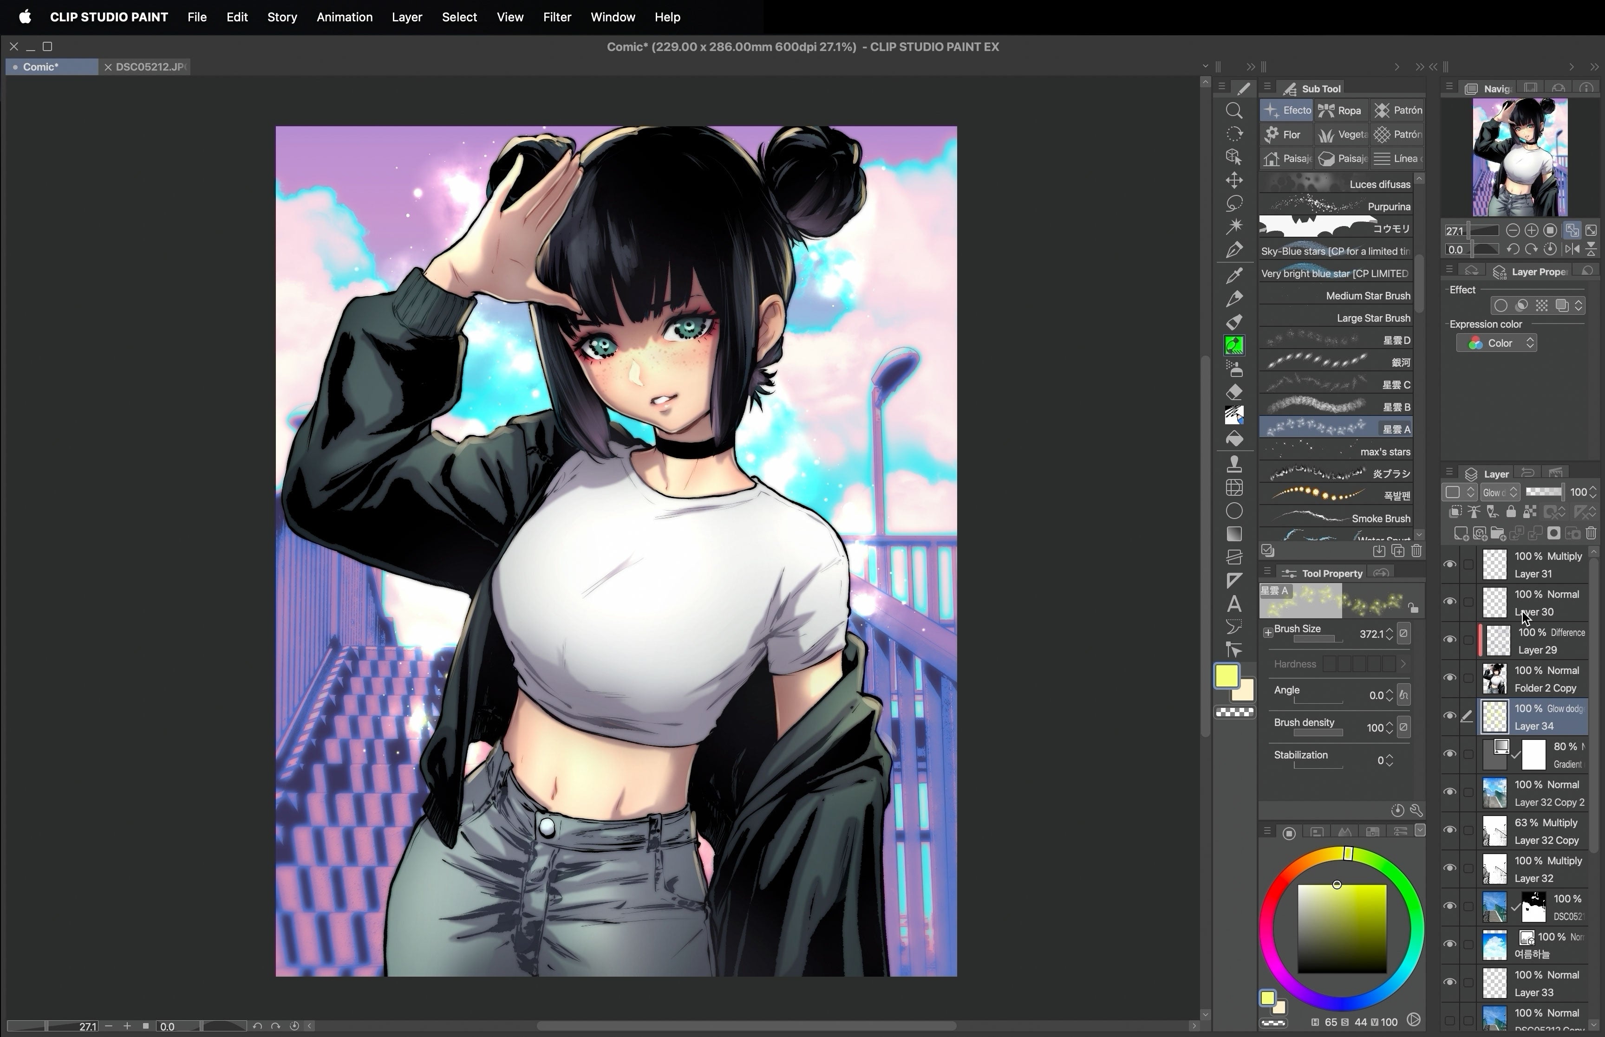This screenshot has height=1037, width=1605.
Task: Select the Zoom magnifier tool
Action: coord(1234,110)
